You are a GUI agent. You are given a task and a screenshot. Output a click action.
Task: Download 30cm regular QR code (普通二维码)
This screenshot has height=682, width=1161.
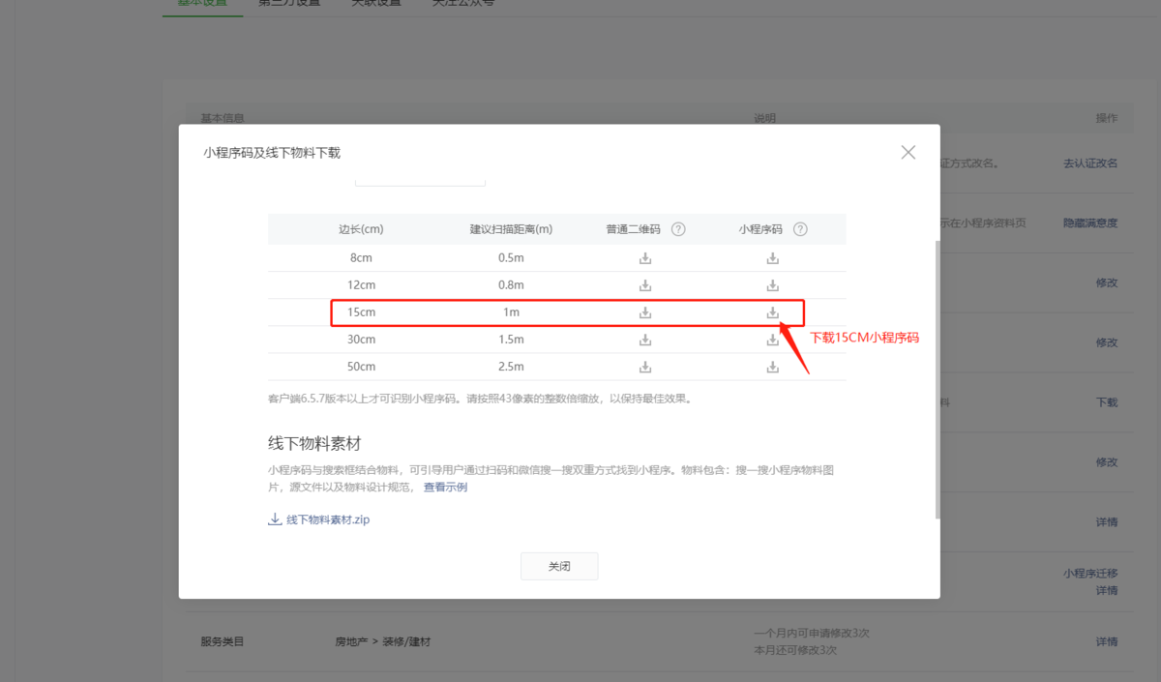[x=645, y=340]
